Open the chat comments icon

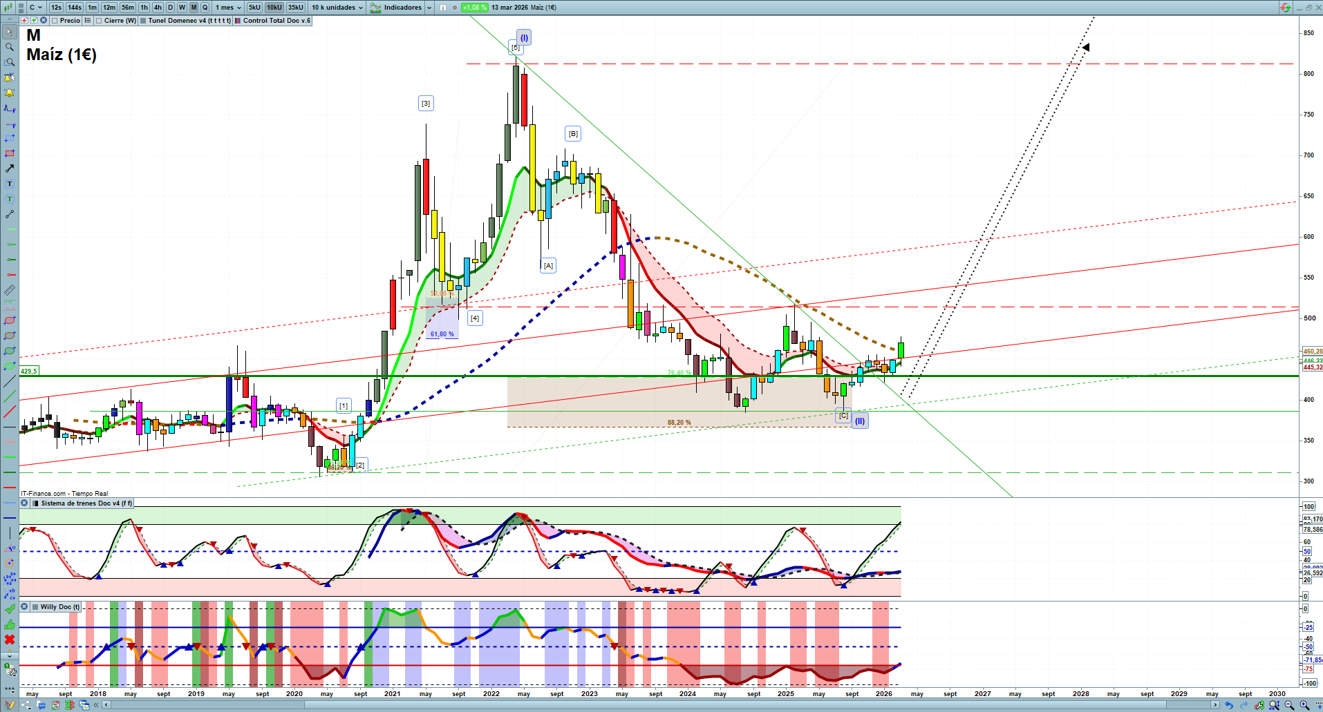41,705
